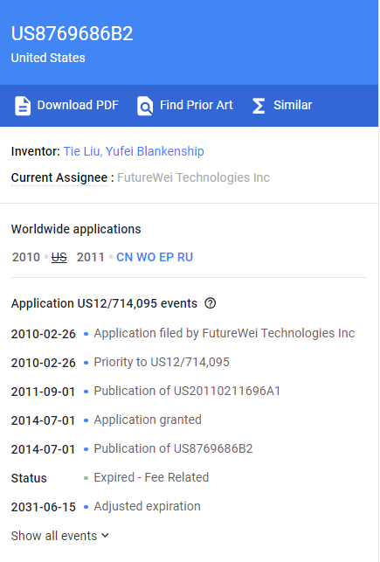Click the struck-through US application

59,257
